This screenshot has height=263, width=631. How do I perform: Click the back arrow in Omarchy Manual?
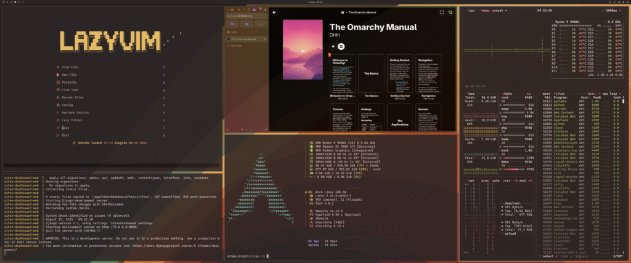pyautogui.click(x=274, y=12)
